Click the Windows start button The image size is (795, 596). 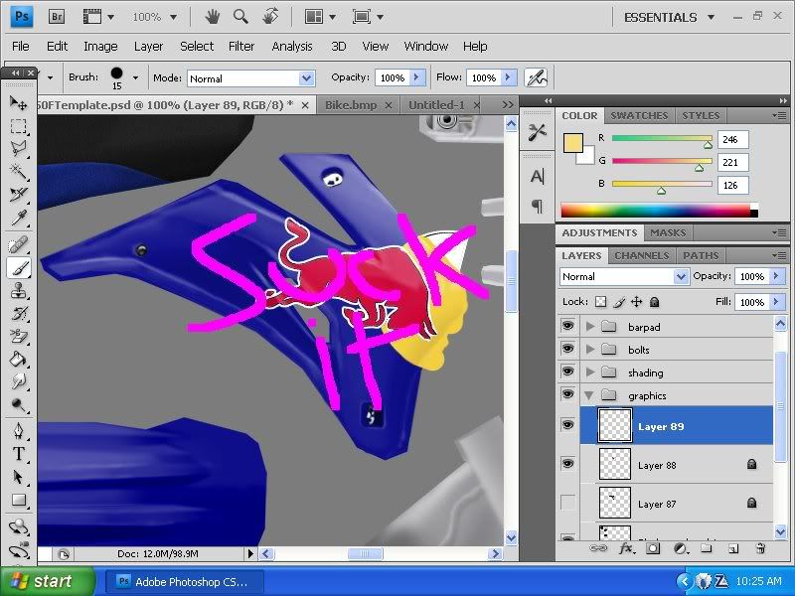tap(47, 581)
